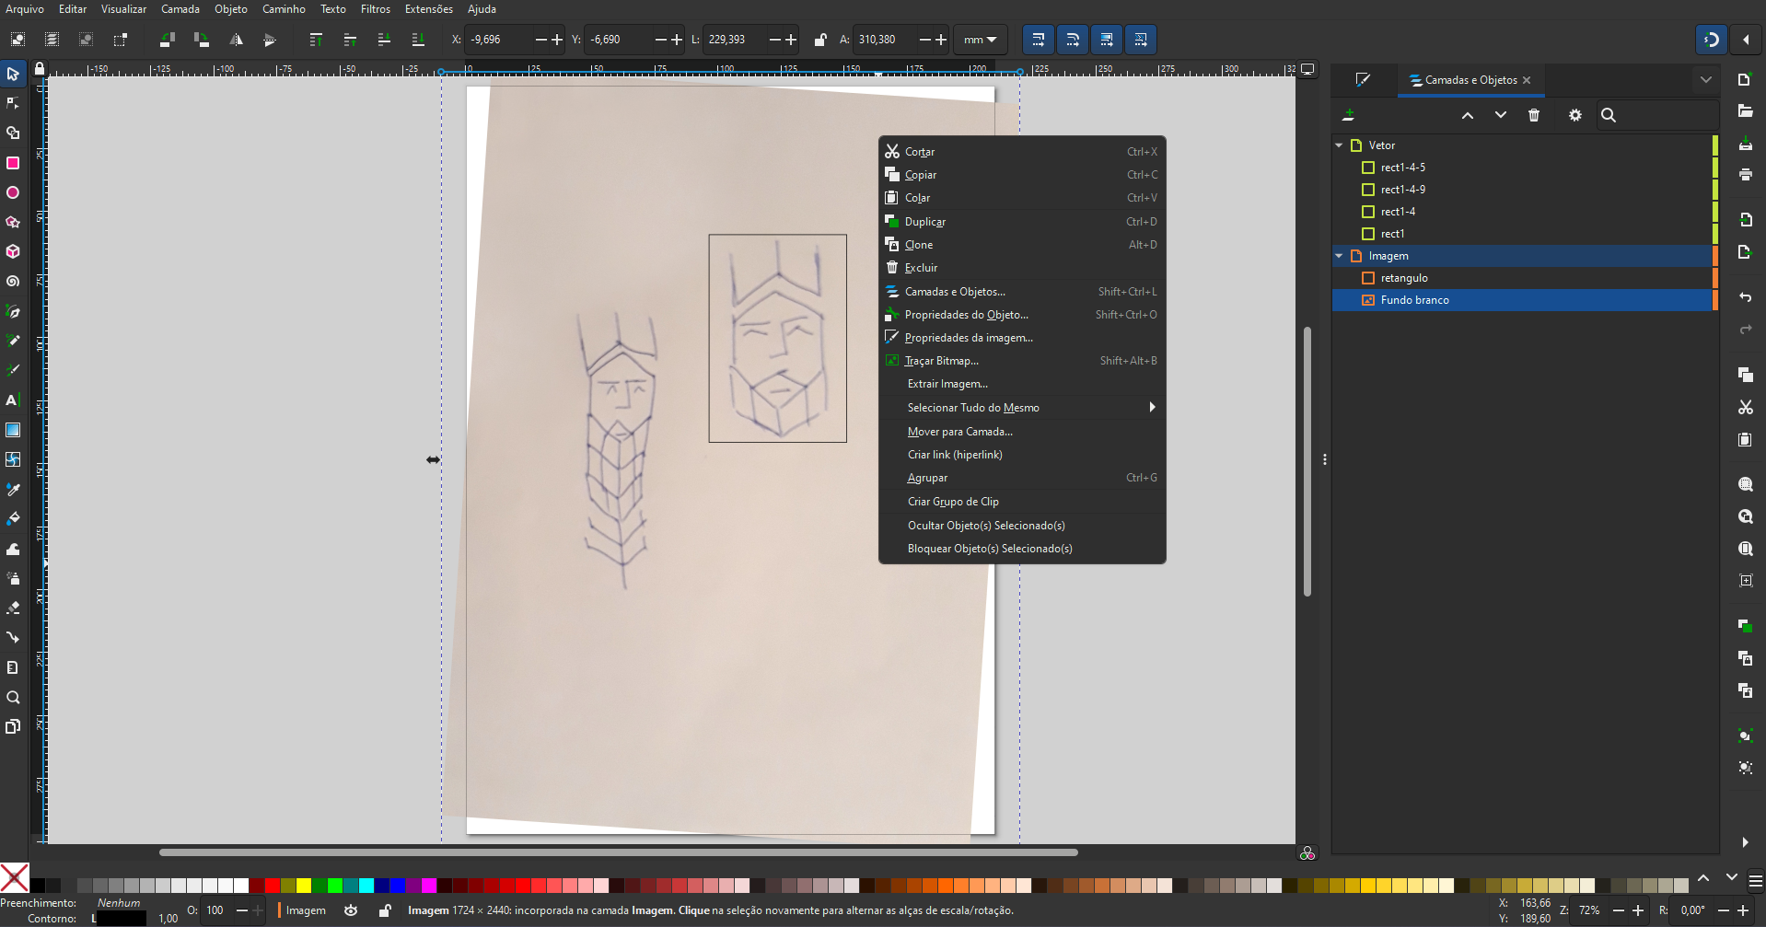Click the Delete layer trash icon

pyautogui.click(x=1534, y=115)
